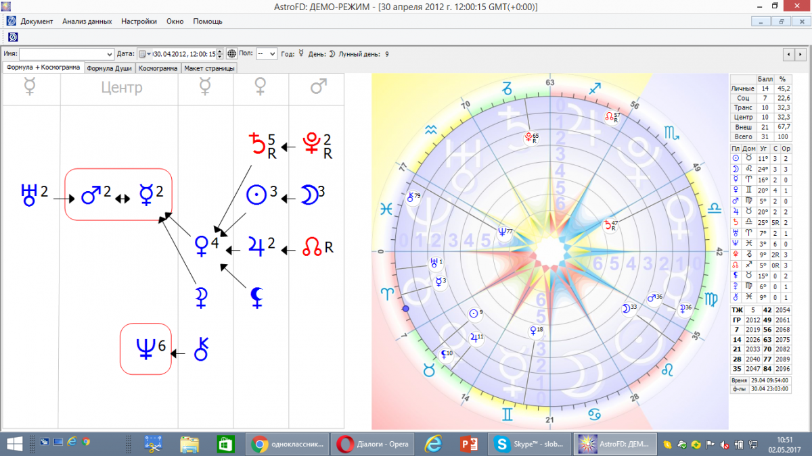Click the AstroFD icon in the toolbar row
812x456 pixels.
coord(12,36)
